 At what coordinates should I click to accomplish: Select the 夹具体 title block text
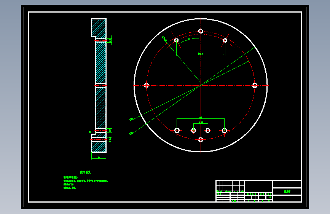click(x=287, y=192)
